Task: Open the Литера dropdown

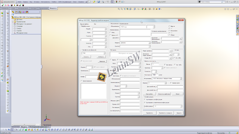Action: point(177,54)
